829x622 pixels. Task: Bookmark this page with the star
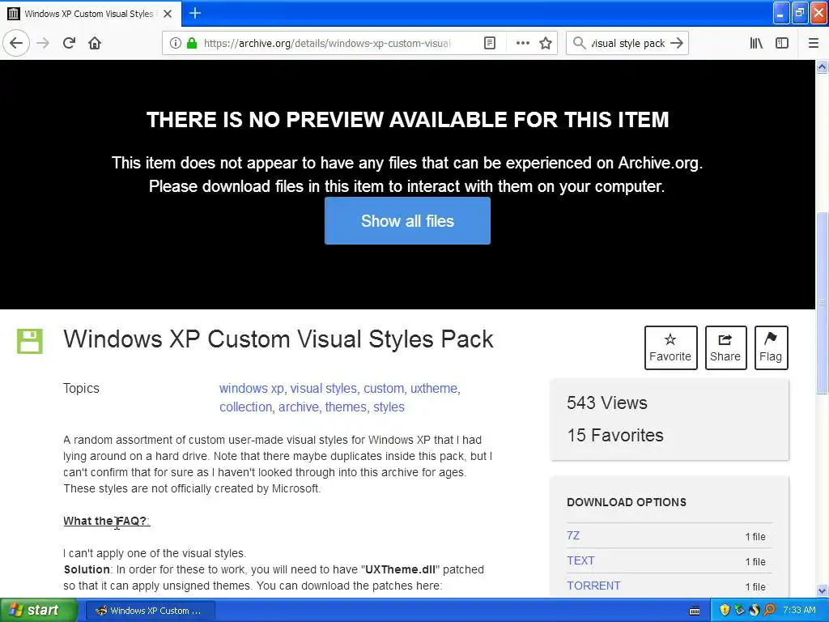pos(546,44)
